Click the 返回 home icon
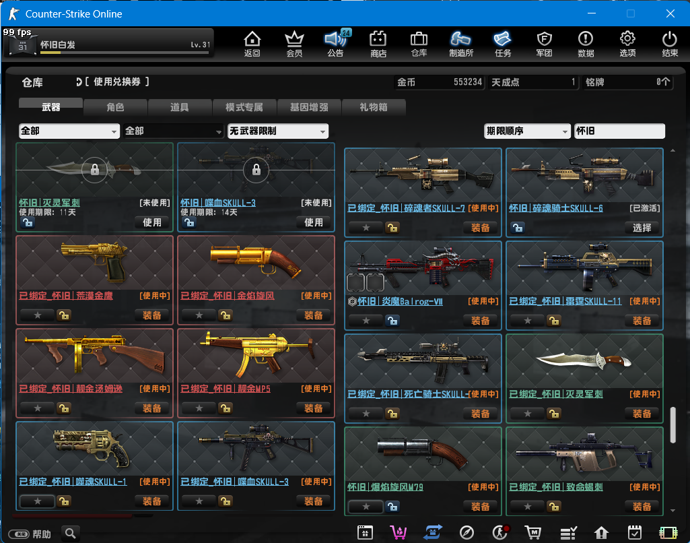The image size is (690, 543). point(252,44)
